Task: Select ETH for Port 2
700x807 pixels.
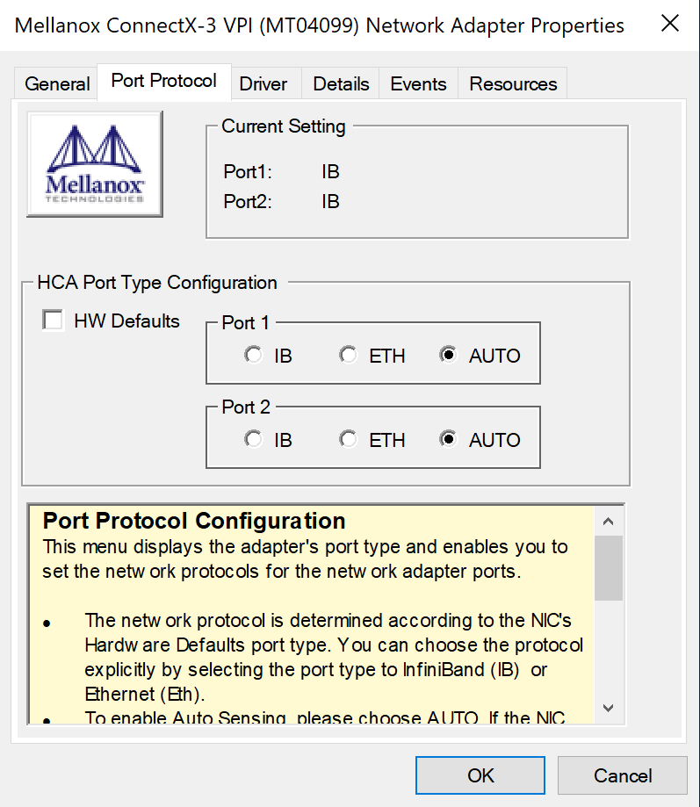Action: coord(349,440)
